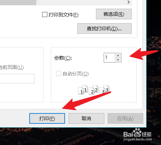Click the printer list scroll right arrow

pyautogui.click(x=128, y=2)
